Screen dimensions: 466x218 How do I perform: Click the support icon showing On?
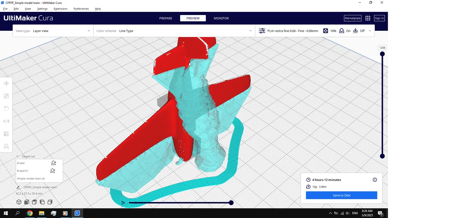342,31
